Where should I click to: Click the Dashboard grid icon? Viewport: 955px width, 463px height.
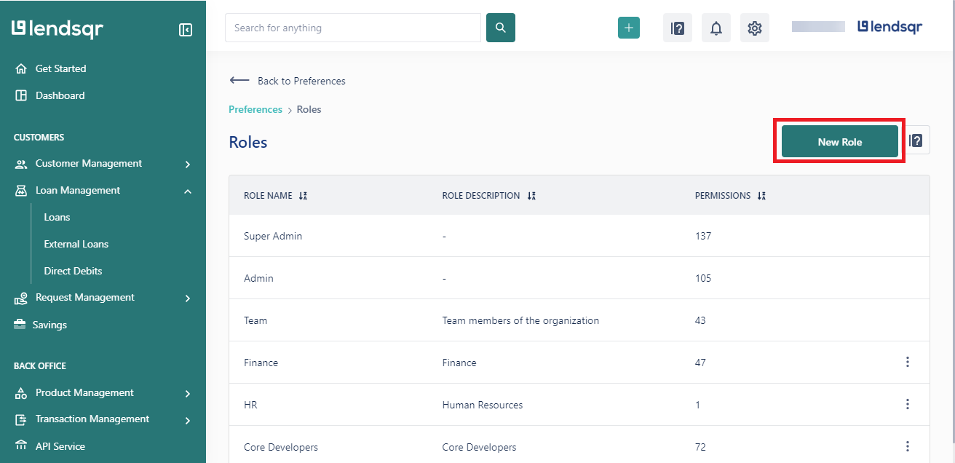[21, 95]
